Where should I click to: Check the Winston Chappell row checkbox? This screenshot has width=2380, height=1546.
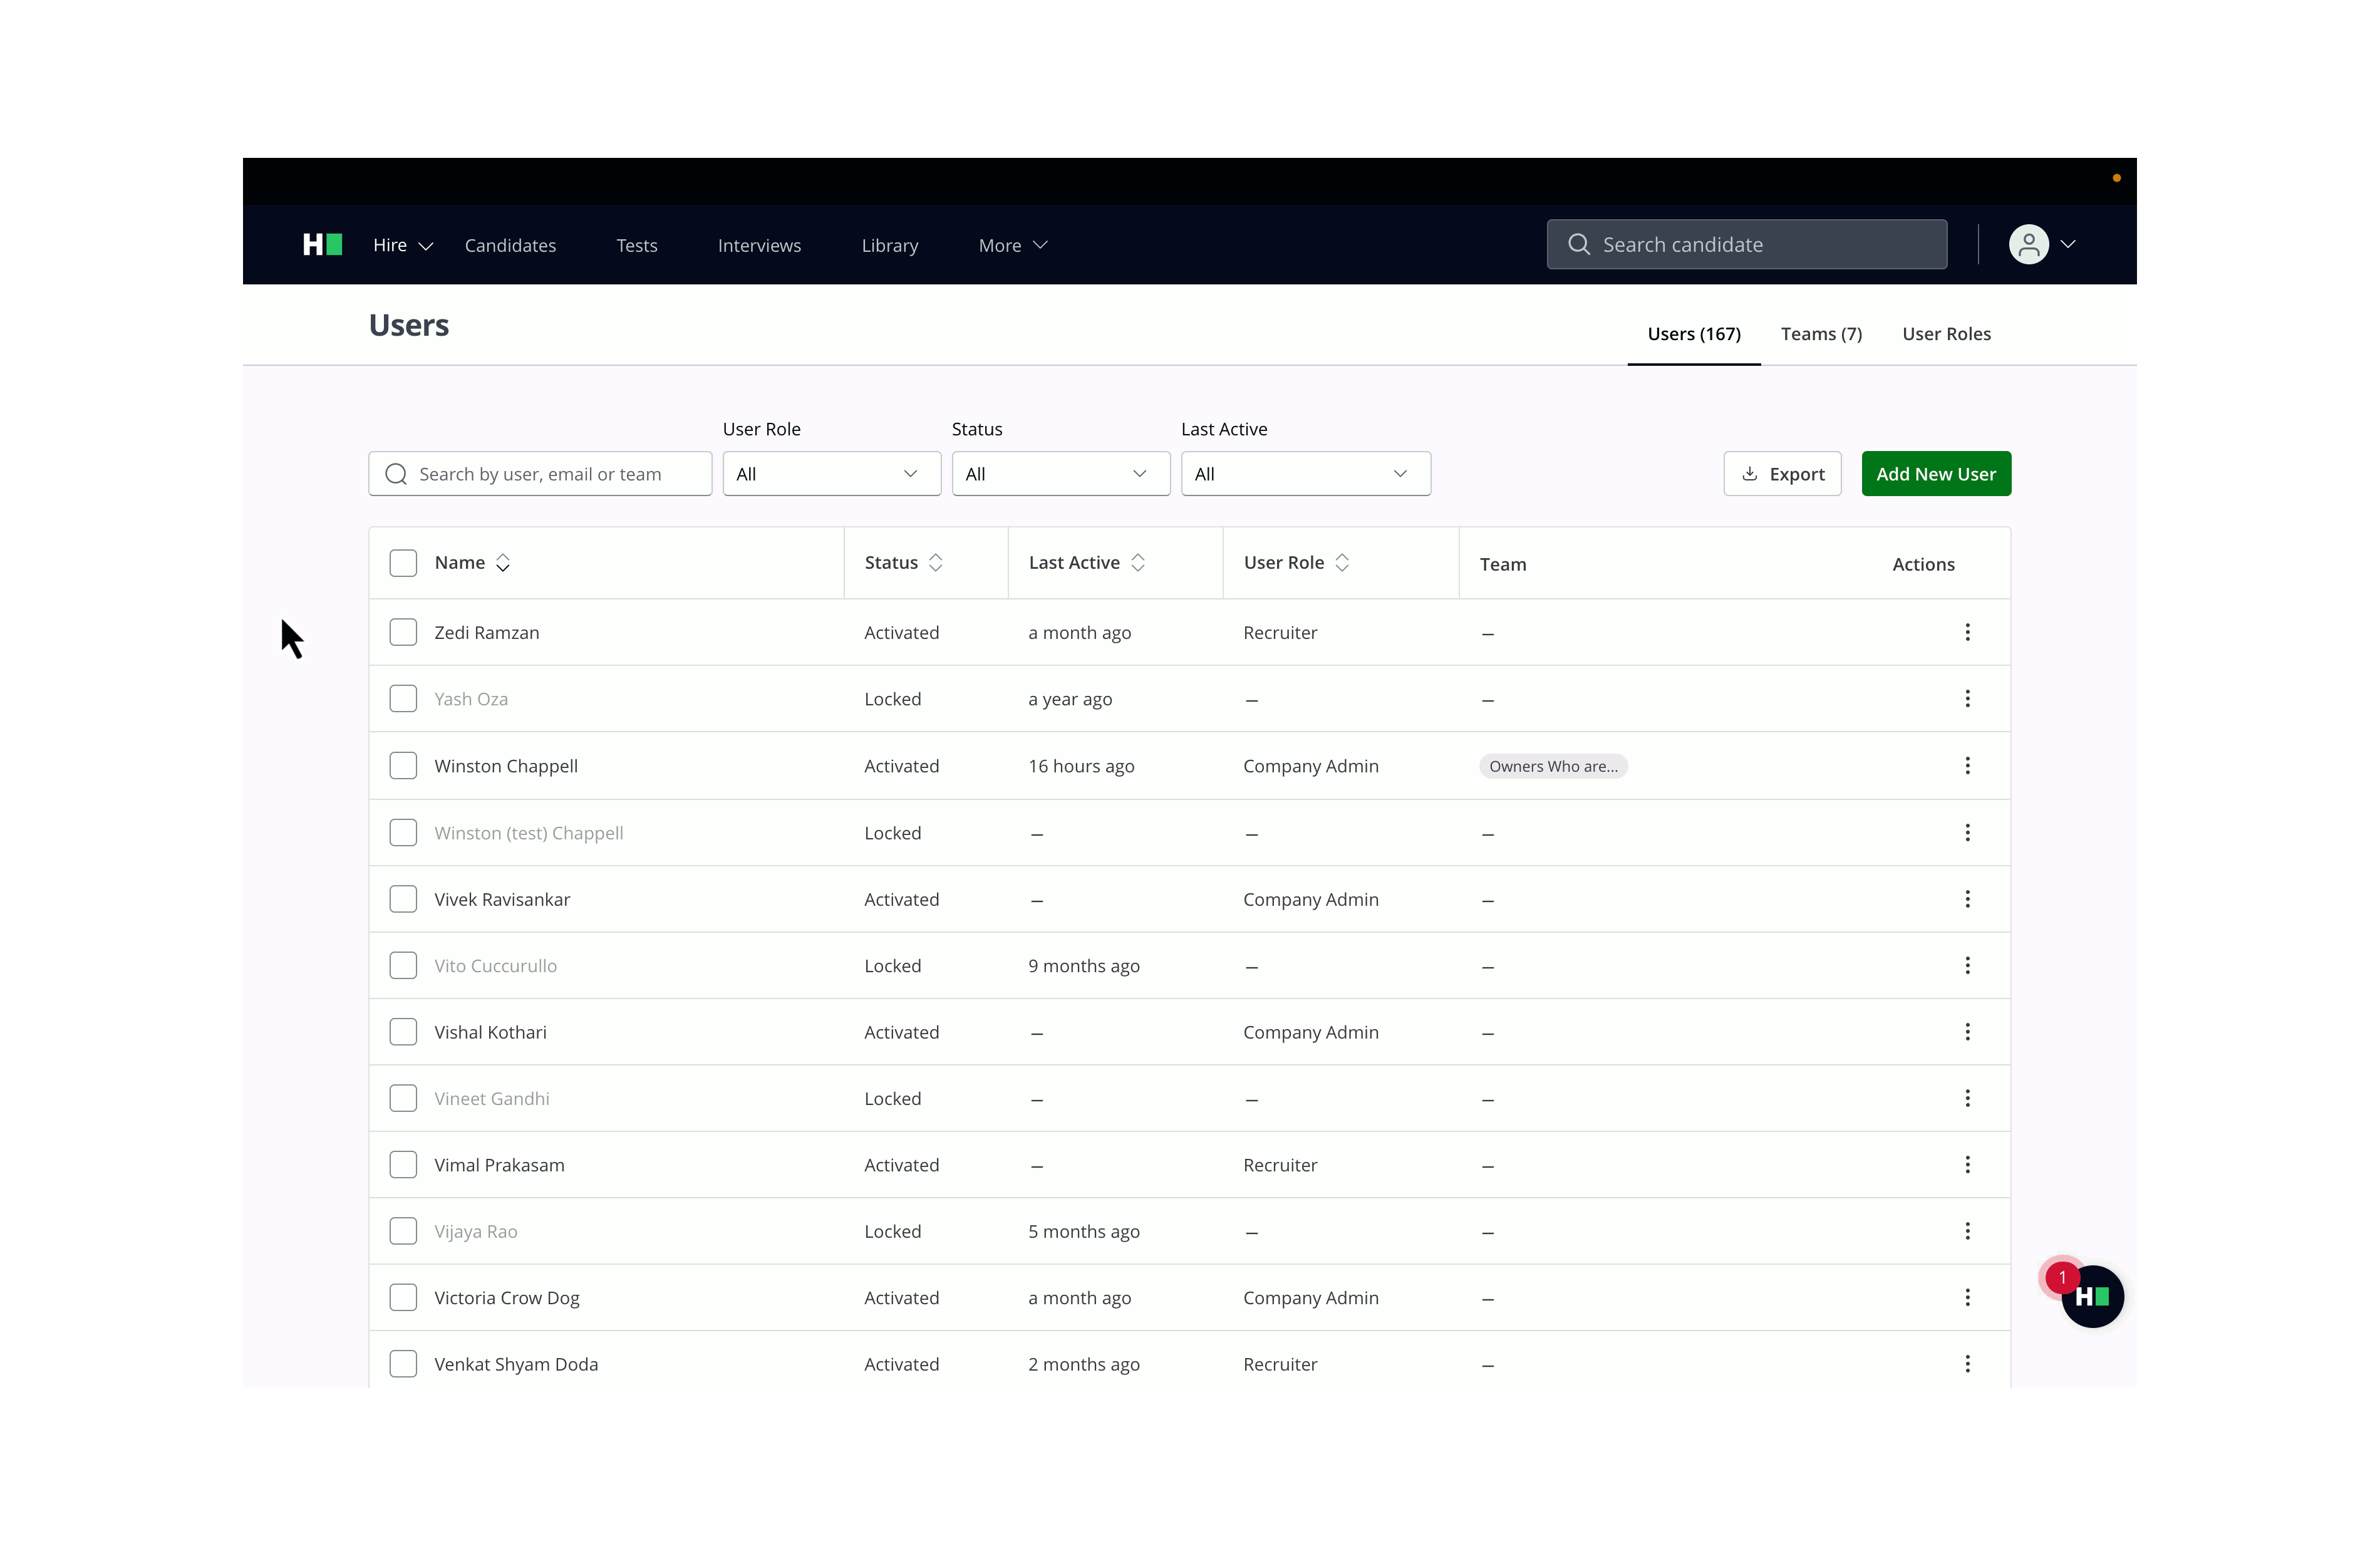click(x=403, y=766)
